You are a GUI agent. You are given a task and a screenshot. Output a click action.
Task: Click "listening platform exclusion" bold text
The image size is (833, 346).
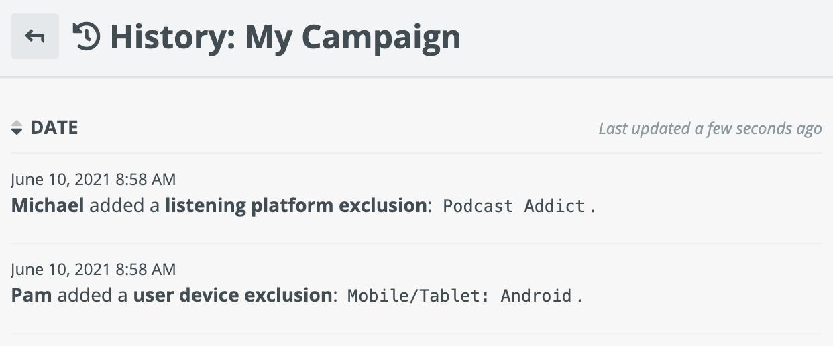296,205
